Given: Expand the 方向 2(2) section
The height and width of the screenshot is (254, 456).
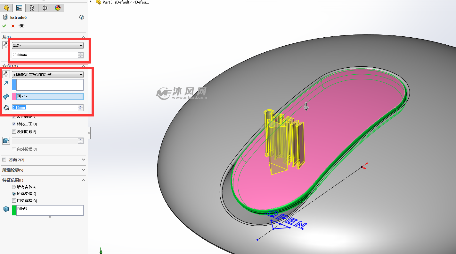Looking at the screenshot, I should coord(84,160).
